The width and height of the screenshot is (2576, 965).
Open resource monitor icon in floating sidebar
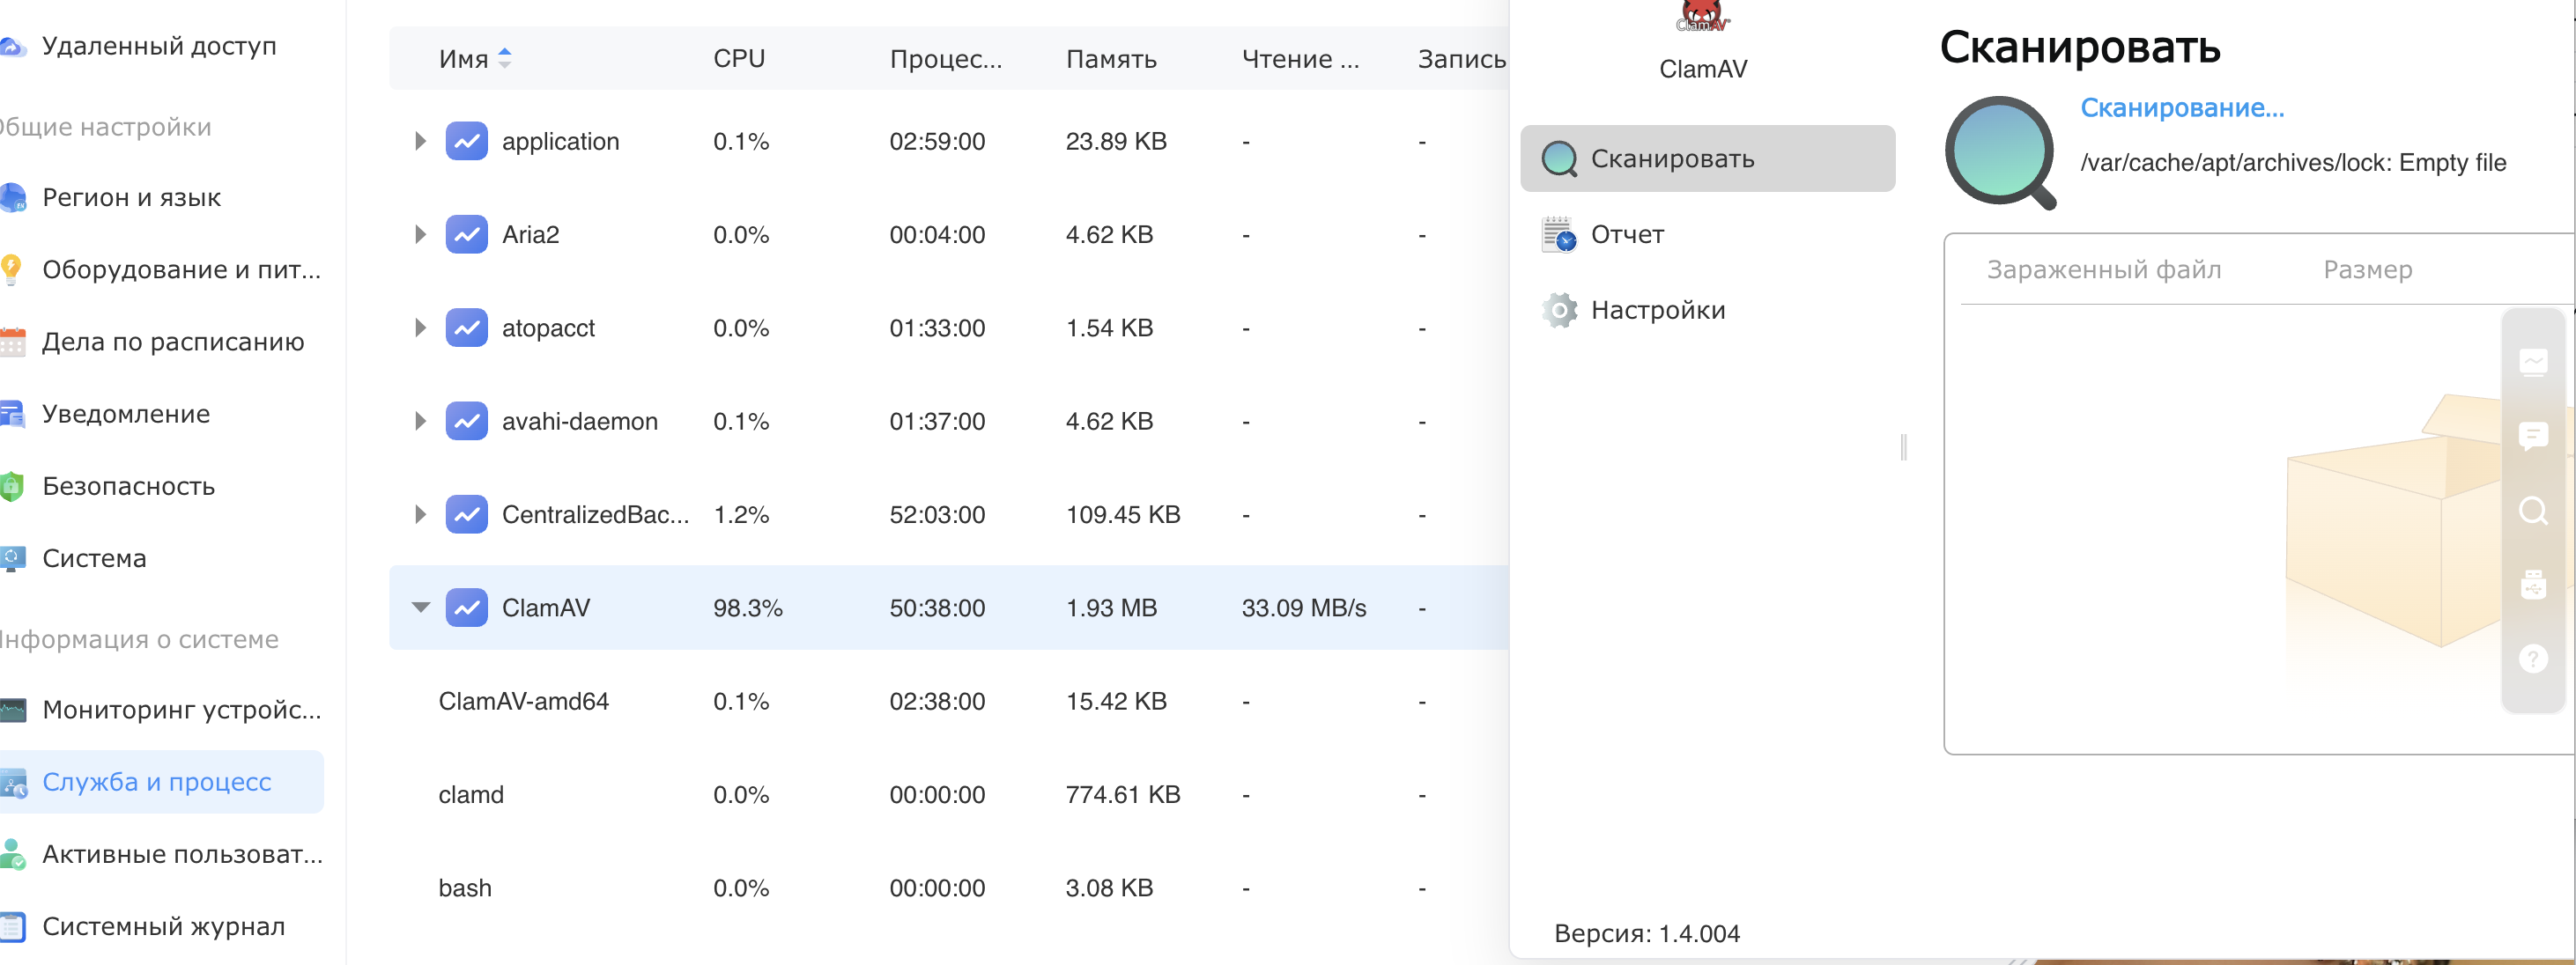(x=2532, y=361)
